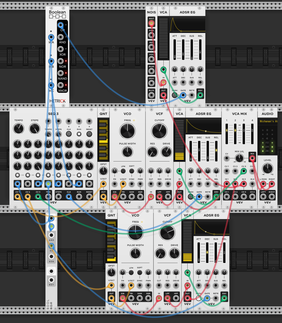Click SEQ 3 RESET output jack
Viewport: 282px width, 323px height.
point(89,197)
